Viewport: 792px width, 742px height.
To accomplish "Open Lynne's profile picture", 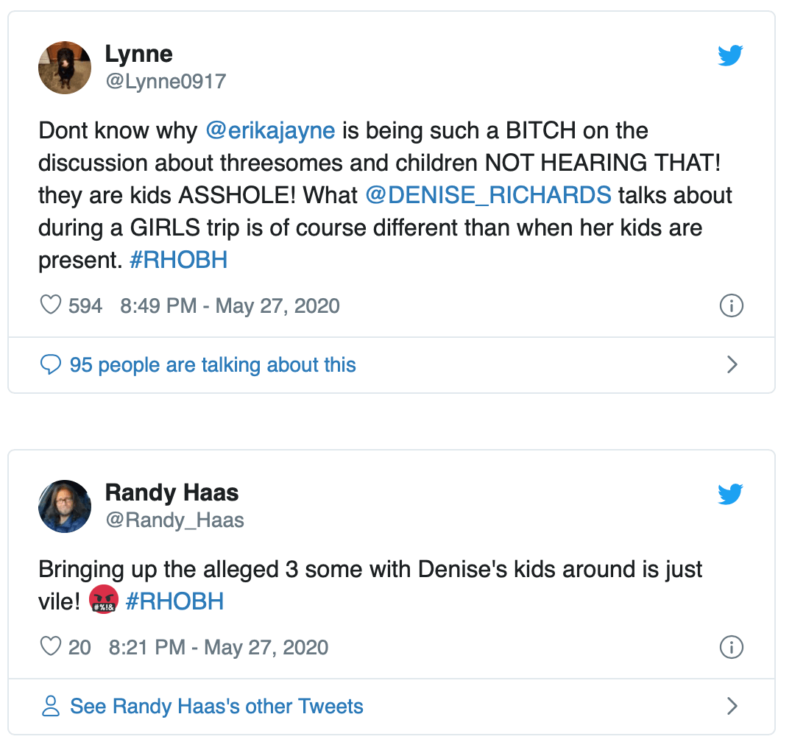I will (65, 67).
